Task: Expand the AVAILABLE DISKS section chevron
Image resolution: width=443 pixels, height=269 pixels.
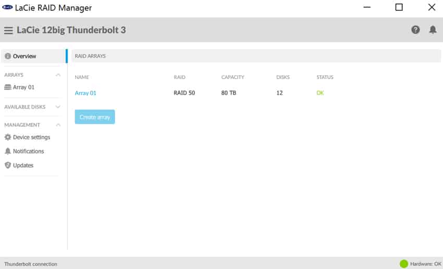Action: pos(58,107)
